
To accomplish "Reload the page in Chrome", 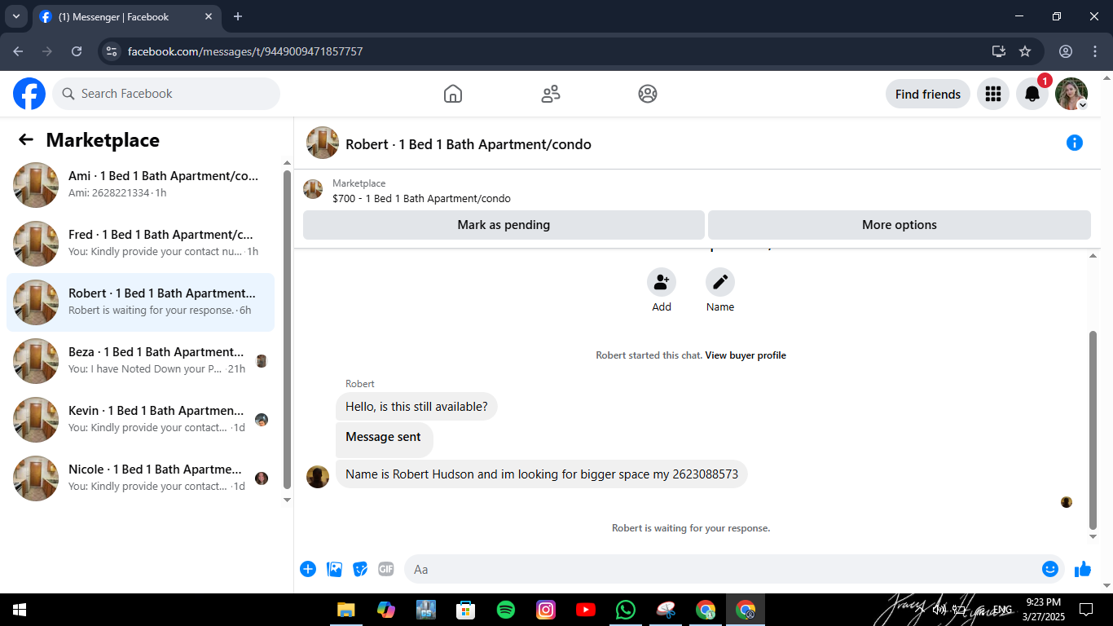I will click(x=77, y=51).
